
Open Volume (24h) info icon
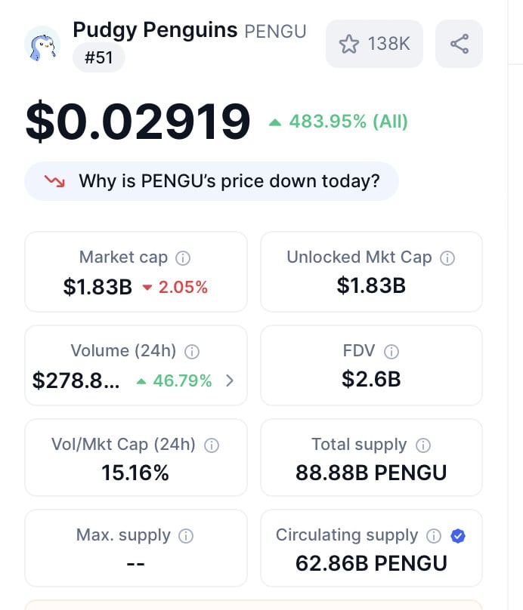(x=192, y=352)
